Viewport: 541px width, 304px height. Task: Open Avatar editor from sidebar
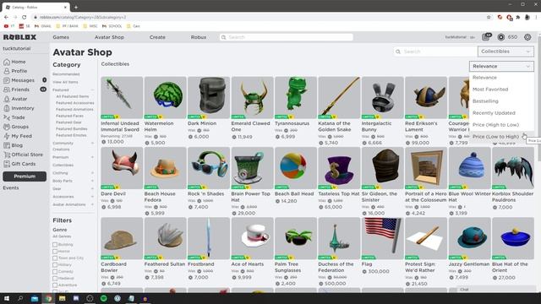tap(15, 99)
